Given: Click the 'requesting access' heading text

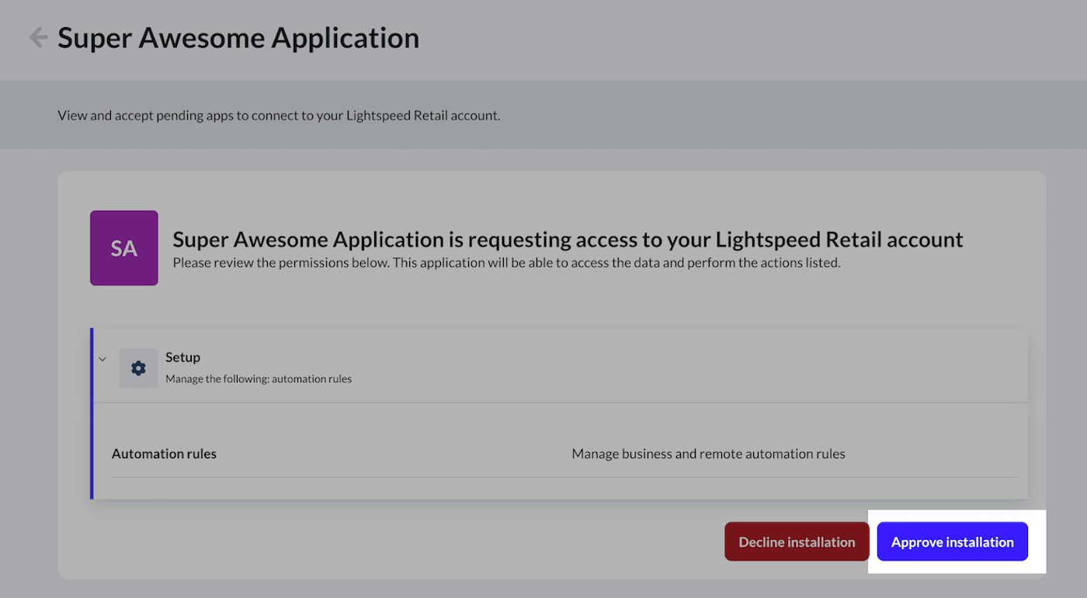Looking at the screenshot, I should click(568, 239).
